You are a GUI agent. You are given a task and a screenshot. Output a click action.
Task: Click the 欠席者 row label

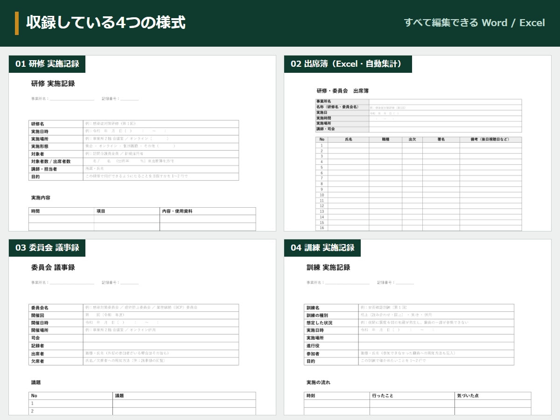[x=38, y=361]
